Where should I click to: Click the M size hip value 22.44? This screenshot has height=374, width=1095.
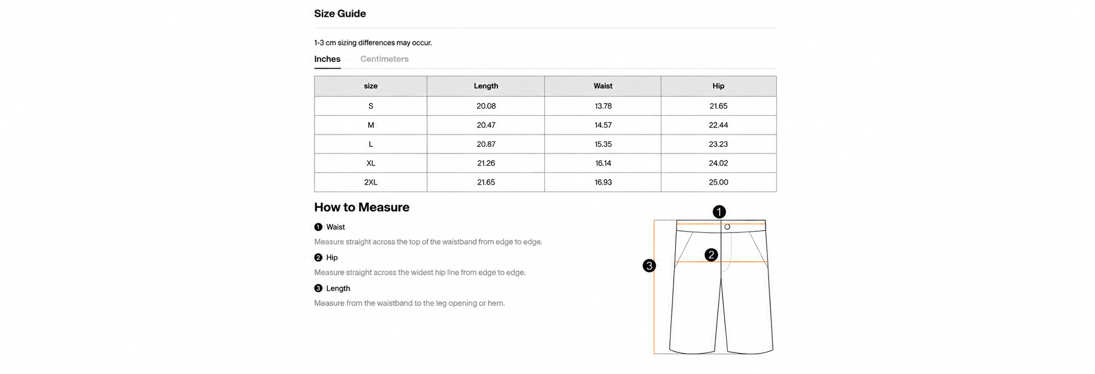[718, 125]
